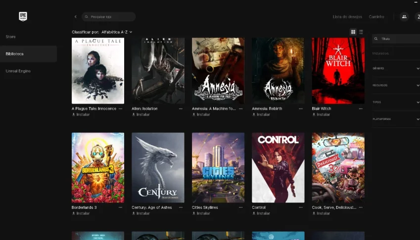
Task: Open the friends icon
Action: pos(404,17)
